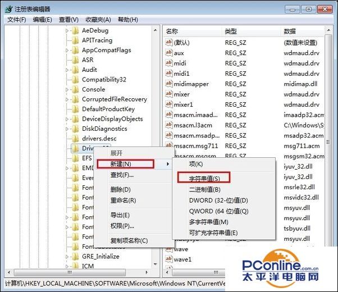Click the string icon beside msacm.l3acm
Screen dimensions: 338x292
pos(169,125)
